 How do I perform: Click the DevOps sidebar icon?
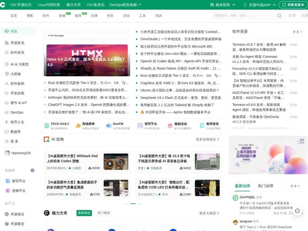click(x=7, y=112)
